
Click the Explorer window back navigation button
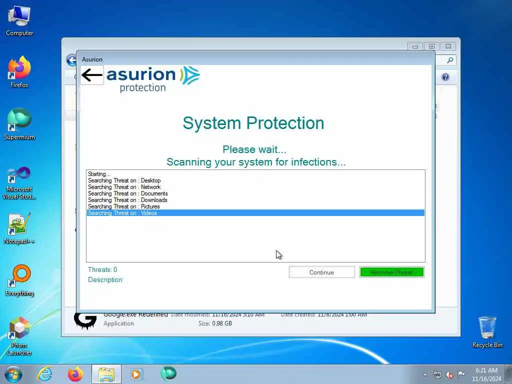pyautogui.click(x=71, y=60)
